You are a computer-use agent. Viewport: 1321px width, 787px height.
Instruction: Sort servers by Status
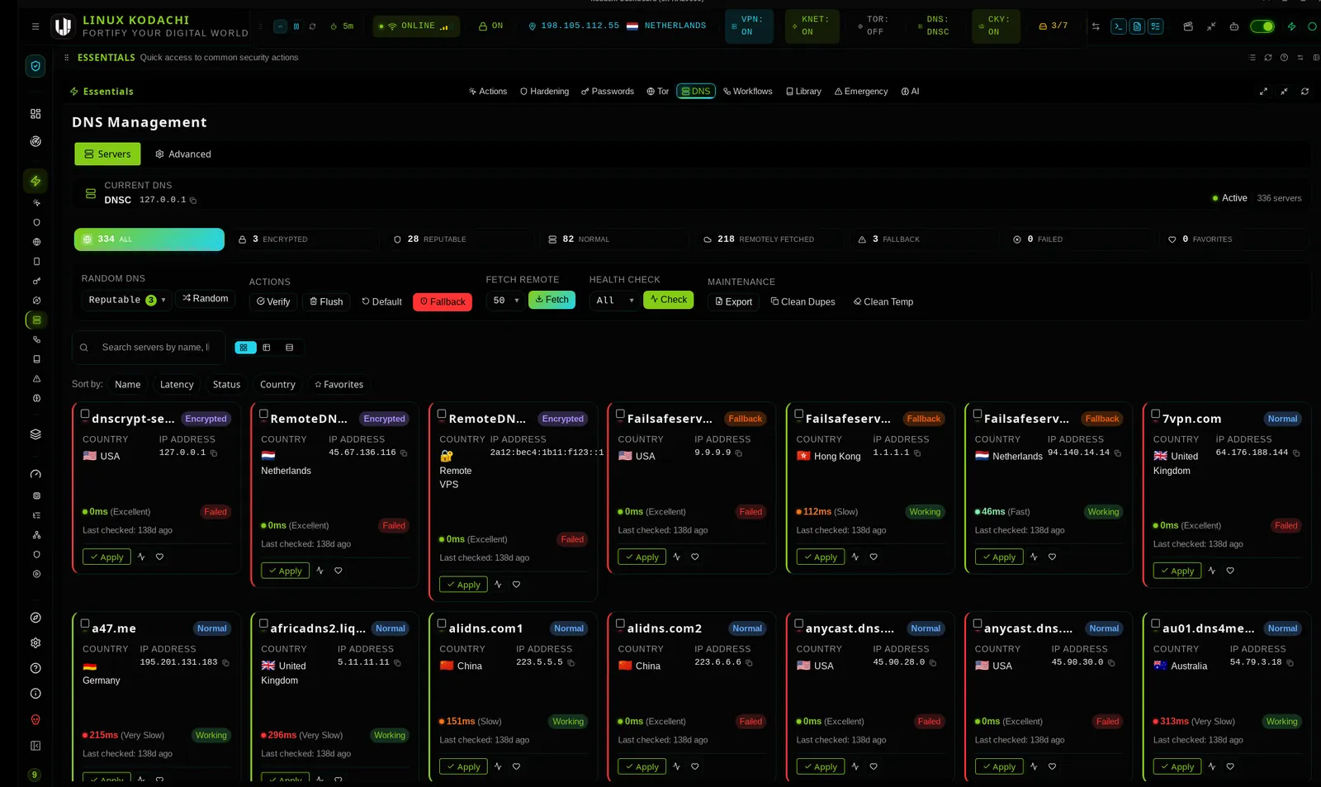pos(226,385)
